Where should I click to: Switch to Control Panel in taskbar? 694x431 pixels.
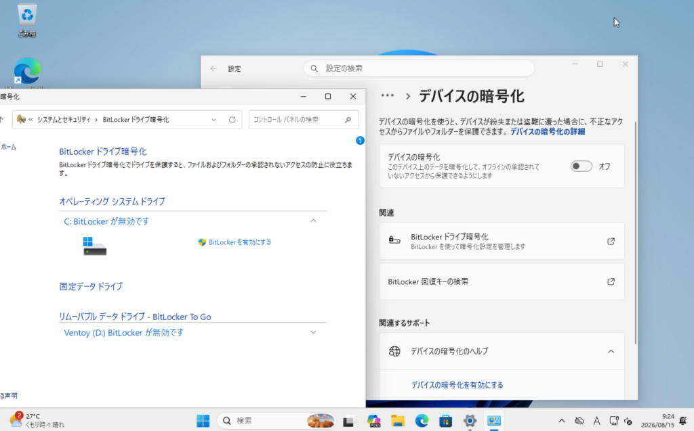point(494,421)
